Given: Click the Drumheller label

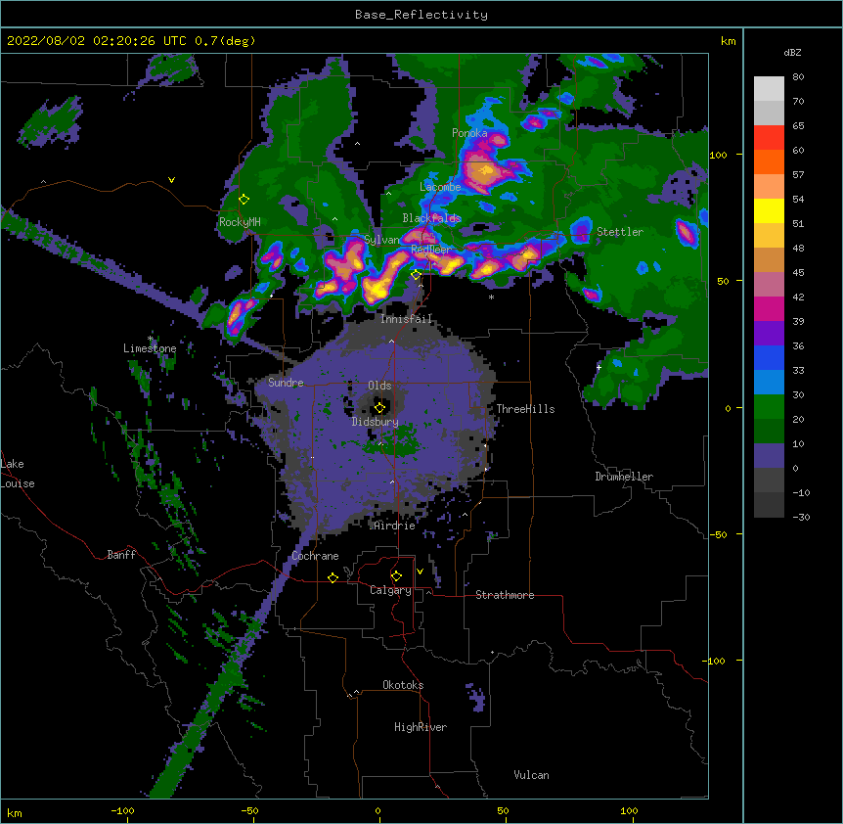Looking at the screenshot, I should click(x=624, y=477).
